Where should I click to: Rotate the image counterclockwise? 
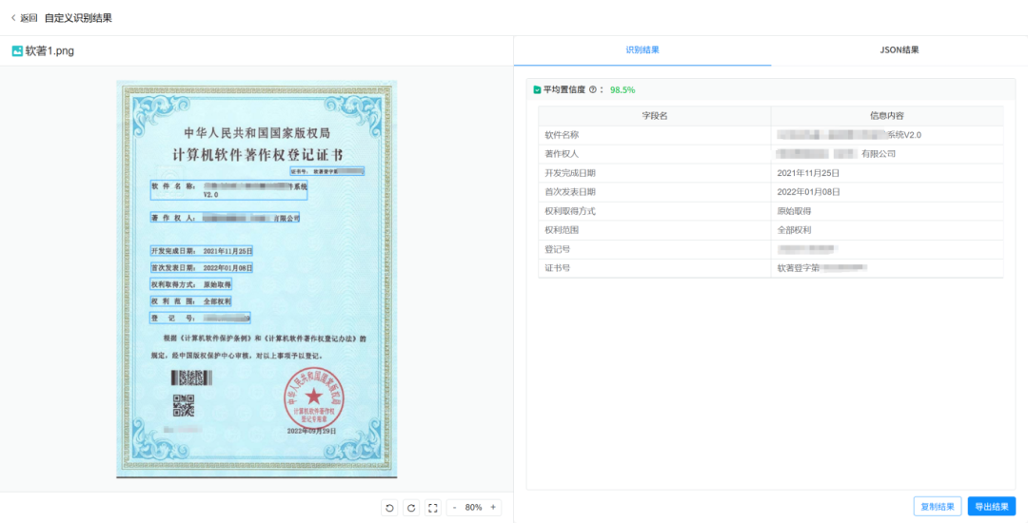coord(389,508)
